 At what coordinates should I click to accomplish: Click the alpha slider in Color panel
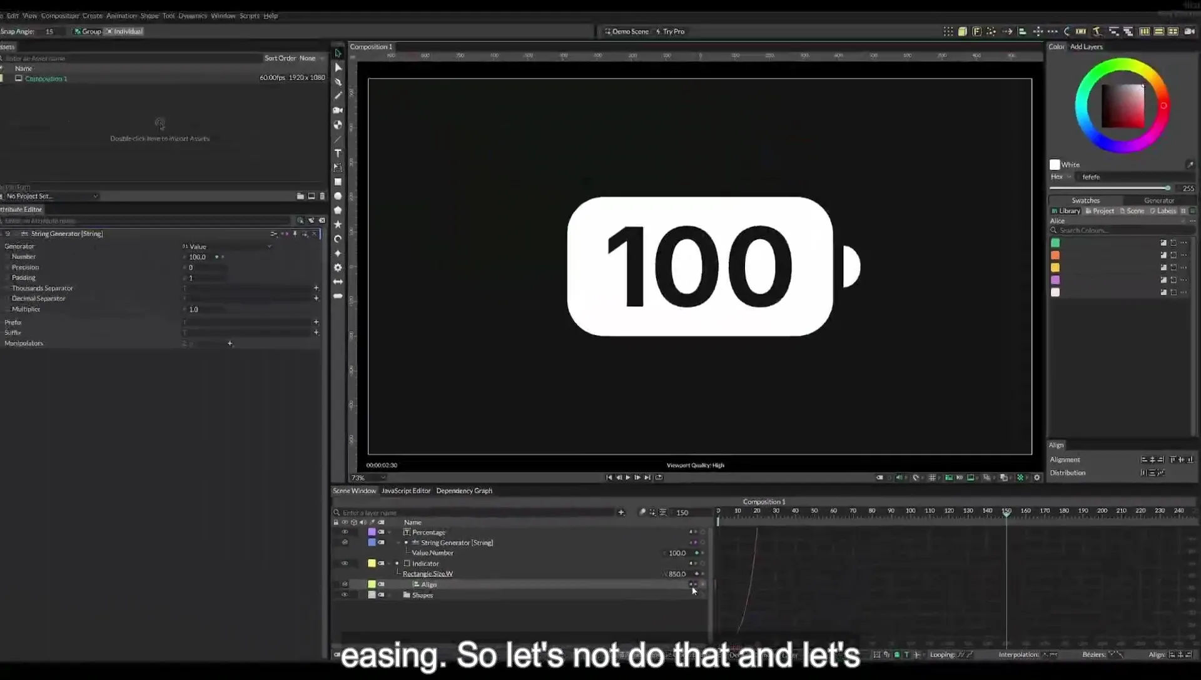[x=1110, y=188]
